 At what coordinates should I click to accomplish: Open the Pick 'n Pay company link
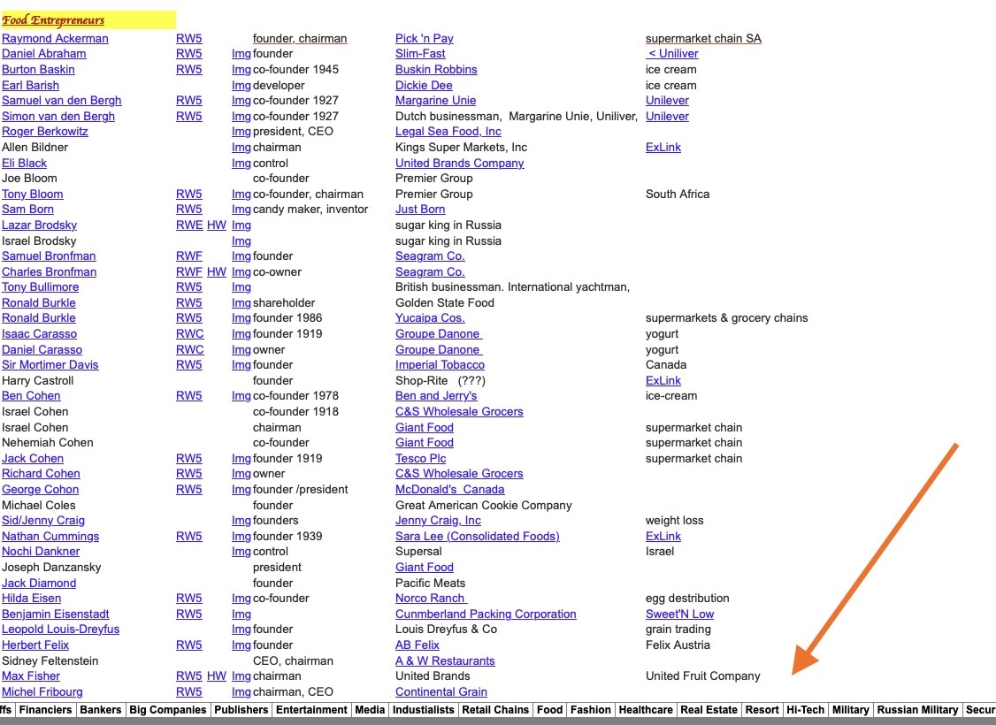(x=425, y=38)
